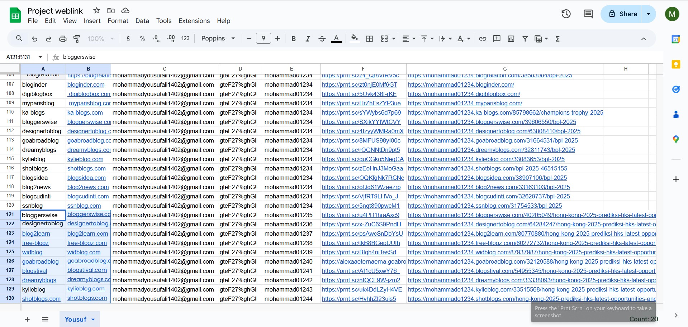Toggle strikethrough formatting

322,39
